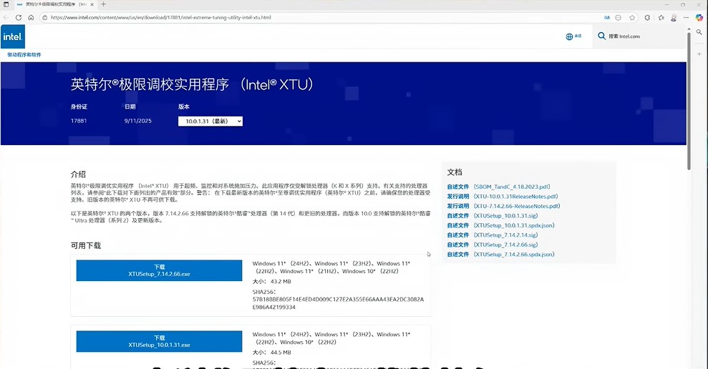Viewport: 708px width, 369px height.
Task: Click the 搜索 Intel.com search field
Action: (639, 36)
